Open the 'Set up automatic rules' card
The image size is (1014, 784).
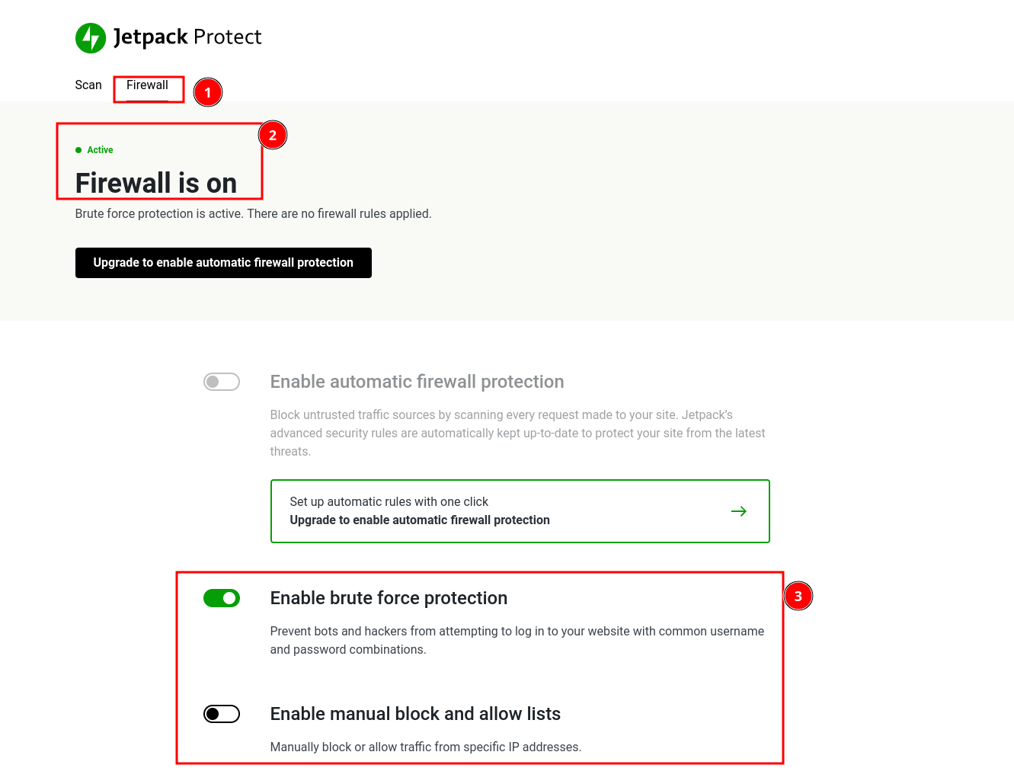coord(520,511)
